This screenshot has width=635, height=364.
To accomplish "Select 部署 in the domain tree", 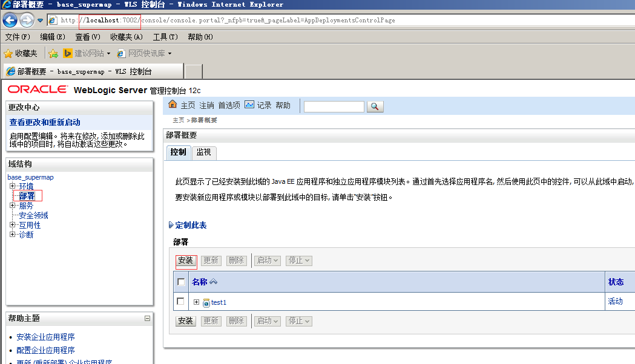I will (x=27, y=196).
